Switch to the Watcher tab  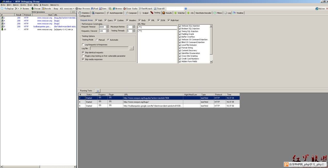[180, 13]
